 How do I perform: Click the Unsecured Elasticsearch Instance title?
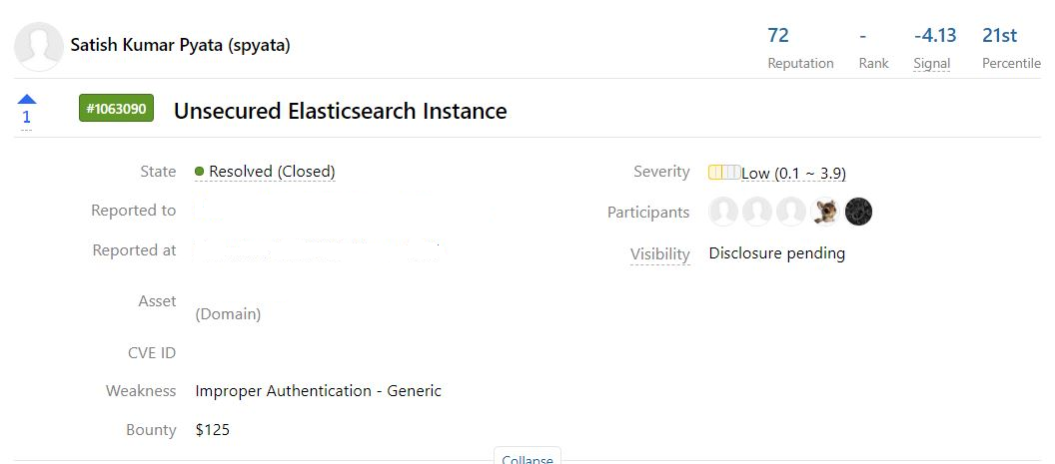click(x=341, y=111)
